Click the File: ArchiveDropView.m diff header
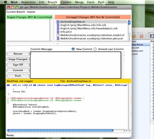 pyautogui.click(x=75, y=81)
